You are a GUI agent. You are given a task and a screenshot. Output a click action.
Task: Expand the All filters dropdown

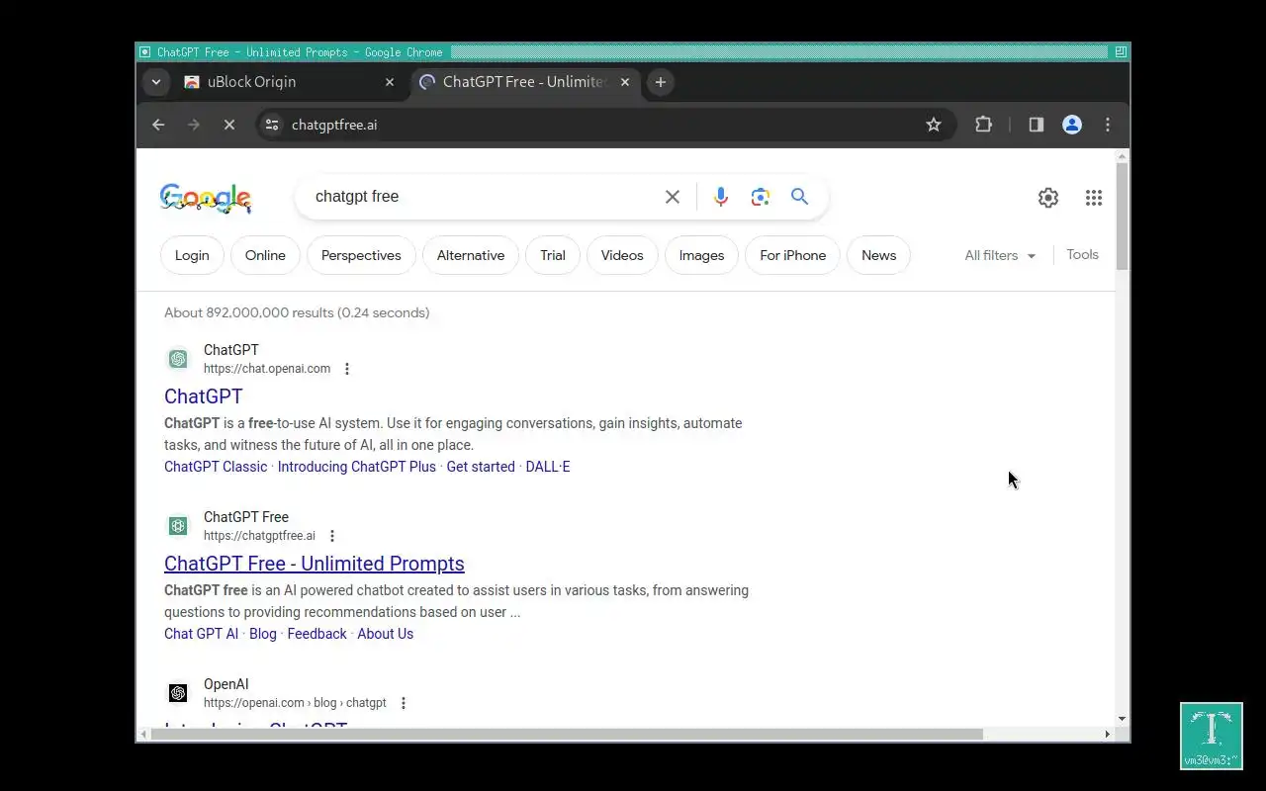1000,255
